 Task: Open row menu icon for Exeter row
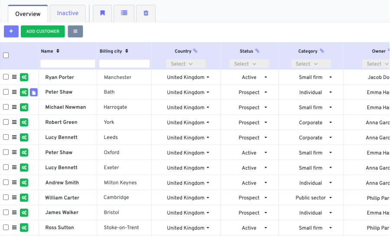click(x=14, y=167)
